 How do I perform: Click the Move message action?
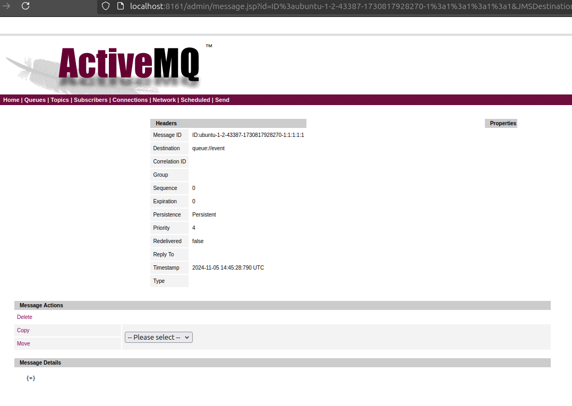tap(23, 344)
